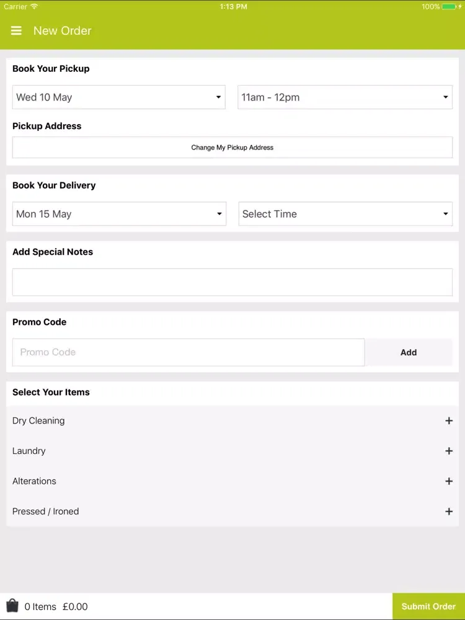This screenshot has height=620, width=465.
Task: Open the Select Time delivery dropdown
Action: (345, 213)
